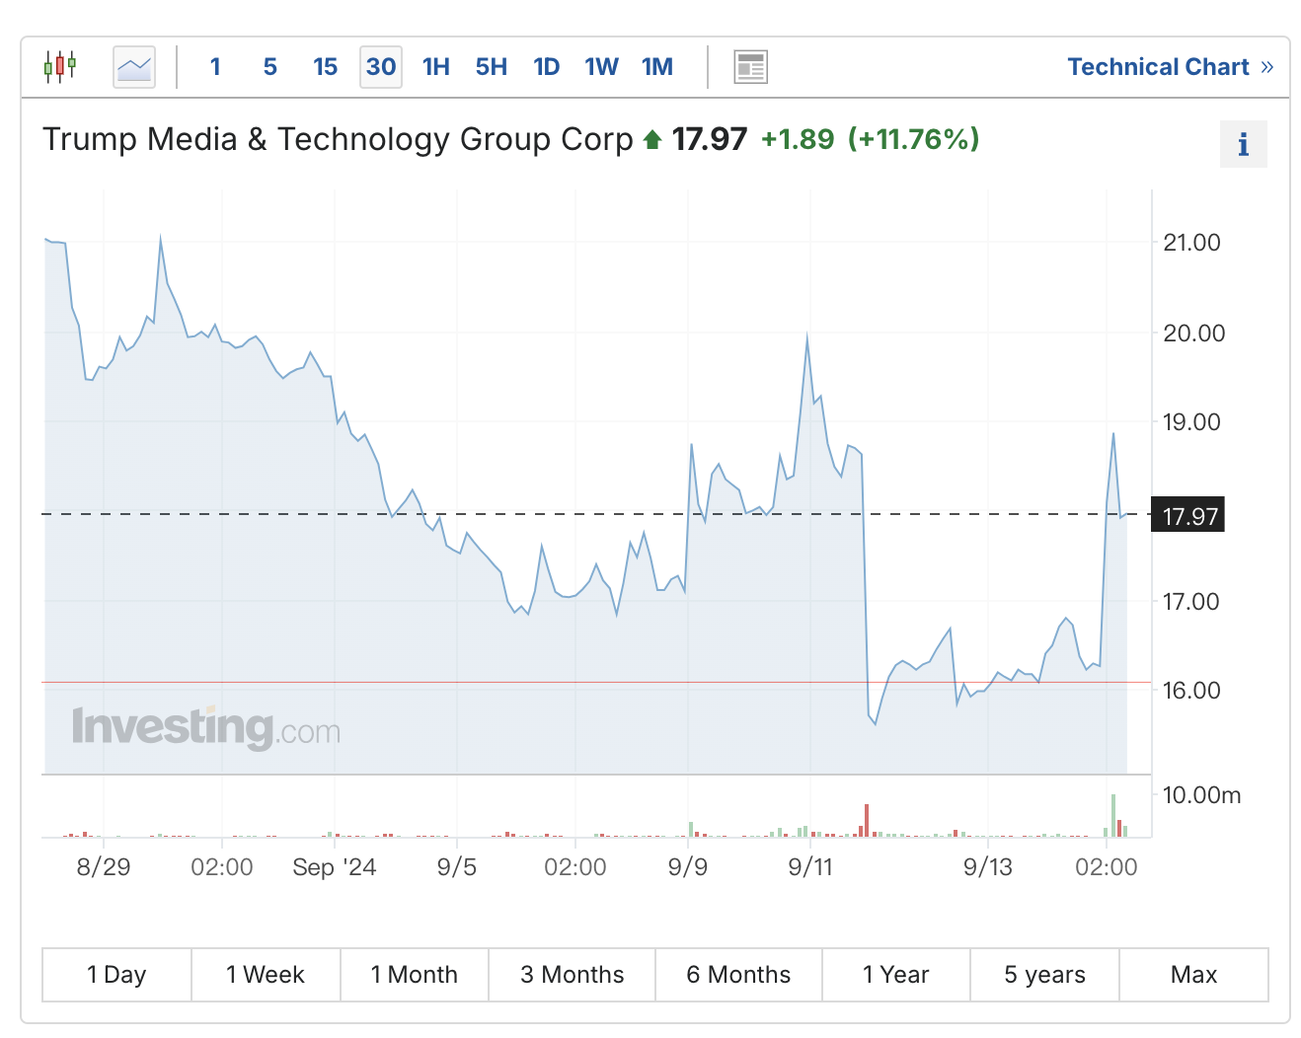The height and width of the screenshot is (1038, 1301).
Task: Click the 19.00 axis label
Action: point(1192,422)
